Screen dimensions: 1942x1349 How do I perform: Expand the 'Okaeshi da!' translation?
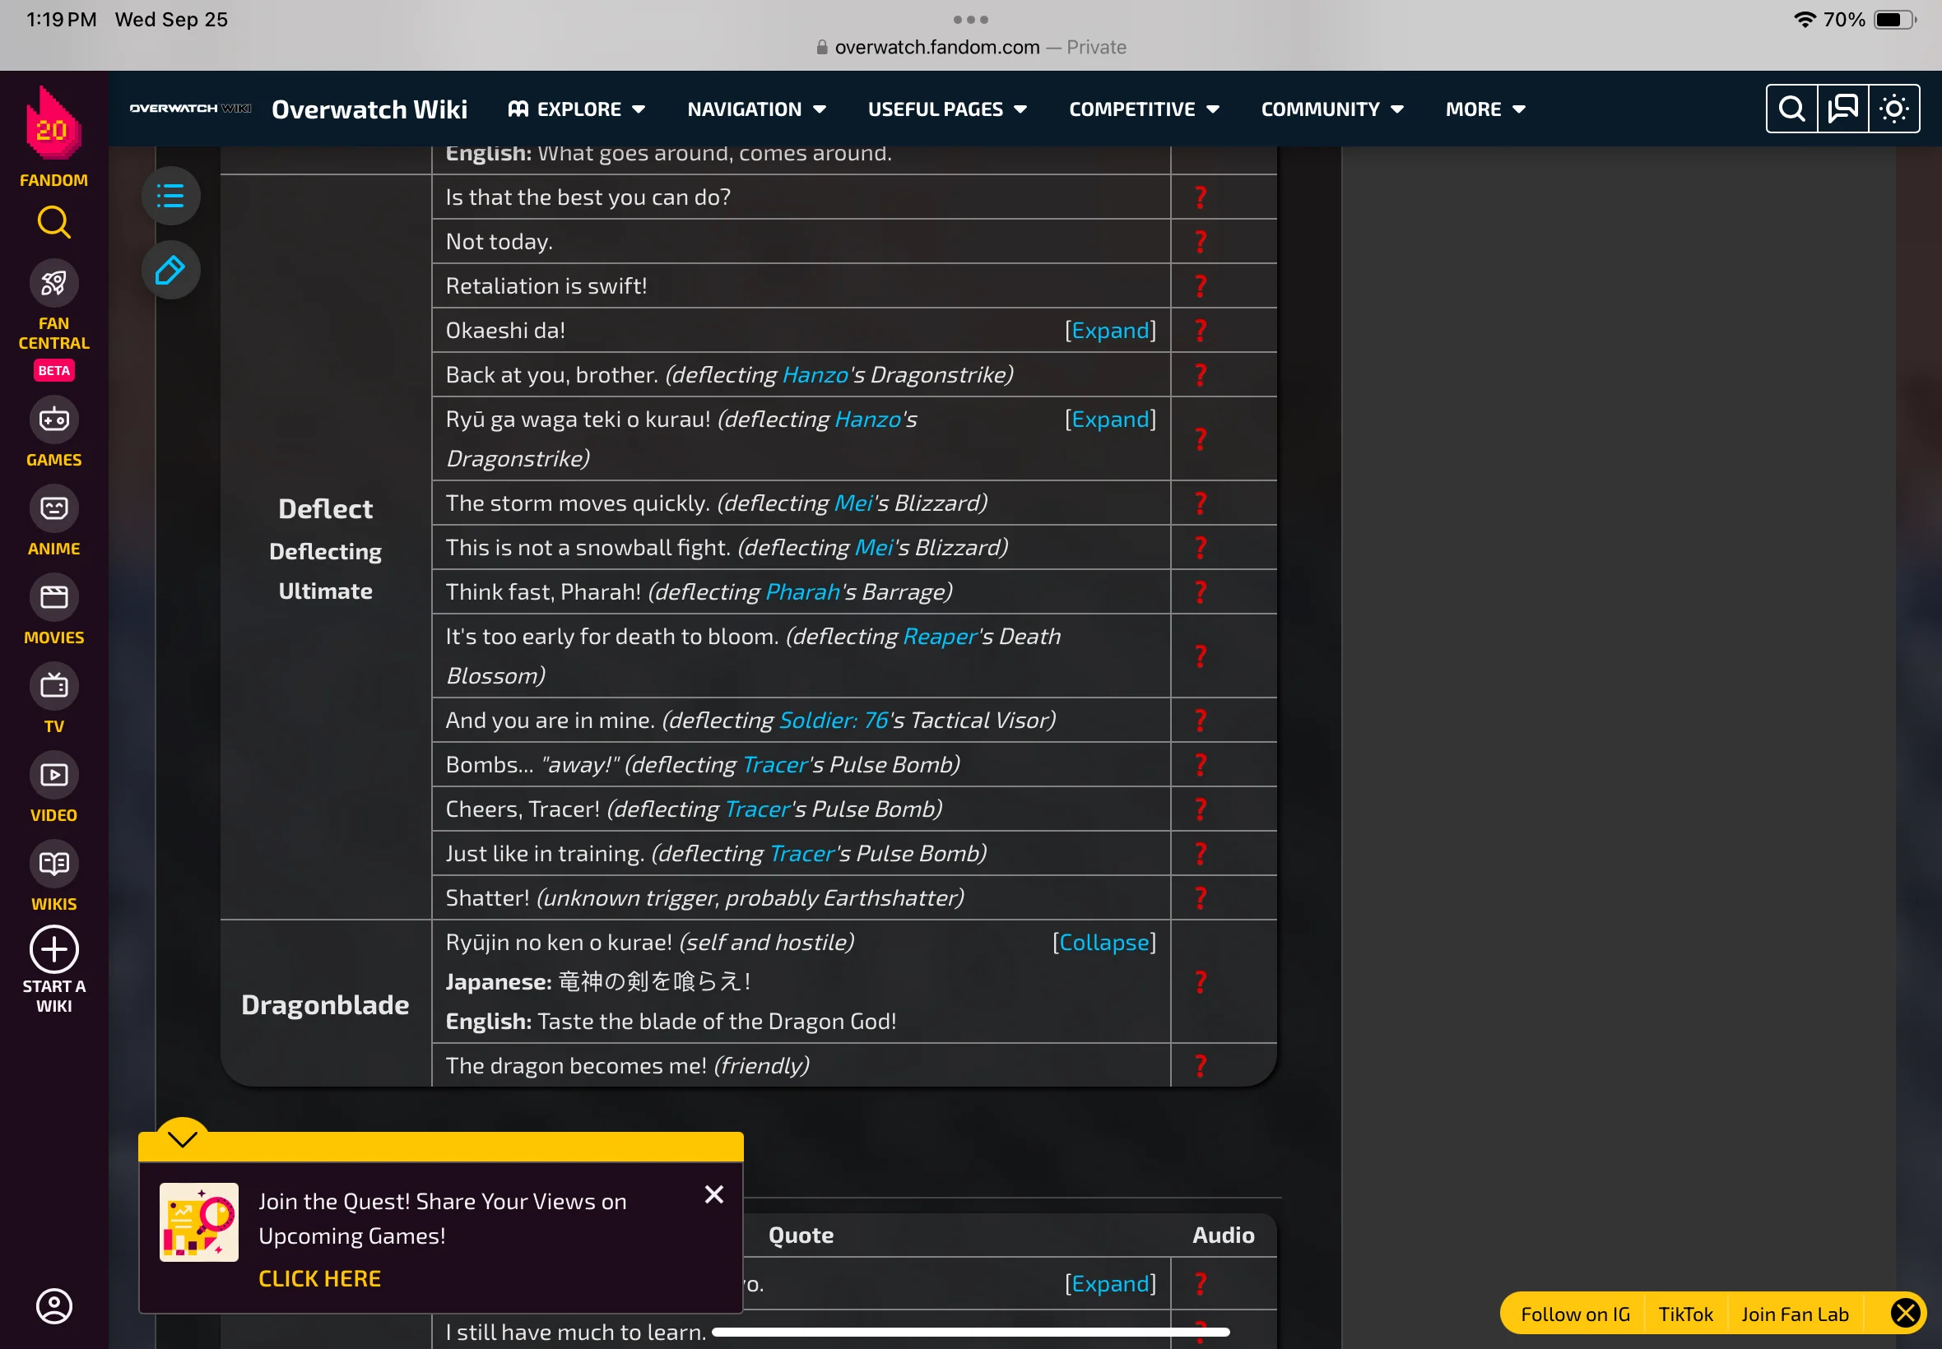(1110, 331)
